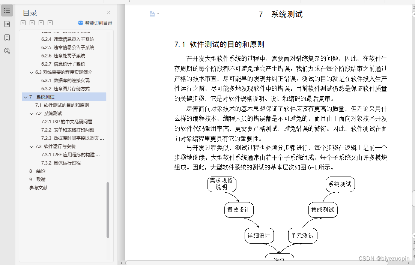Click the horizontal scrollbar left arrow
The image size is (415, 265).
pyautogui.click(x=121, y=263)
